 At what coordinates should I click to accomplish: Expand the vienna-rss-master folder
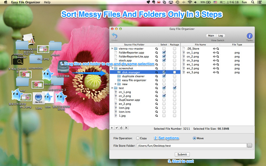(112, 48)
